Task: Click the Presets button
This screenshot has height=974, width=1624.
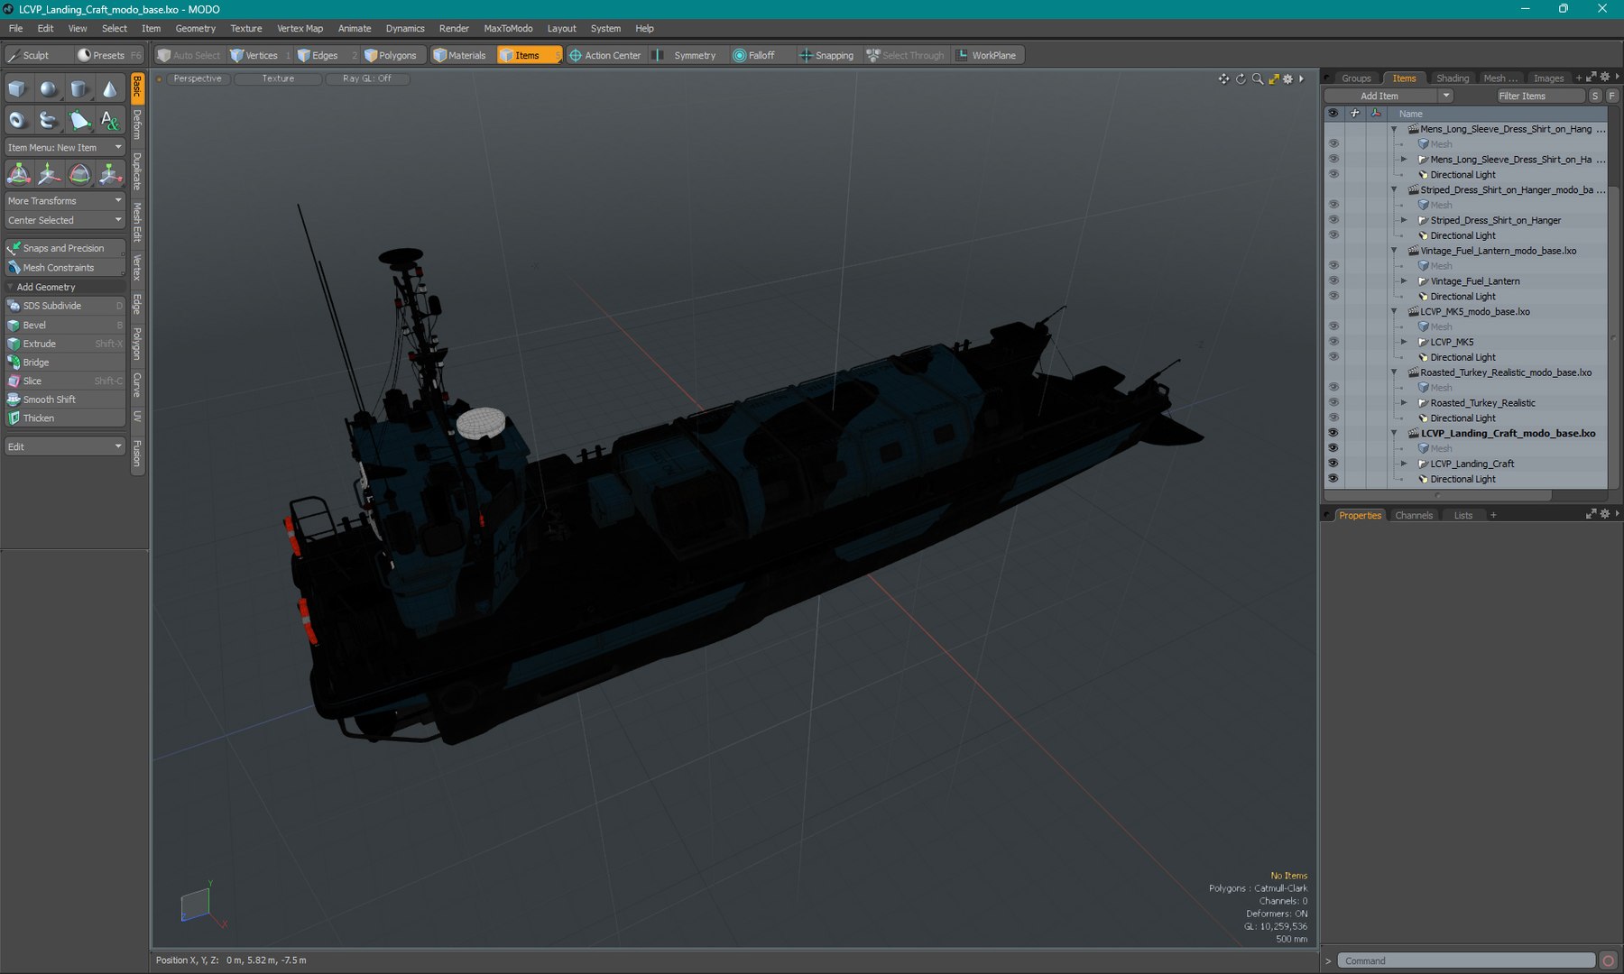Action: (108, 55)
